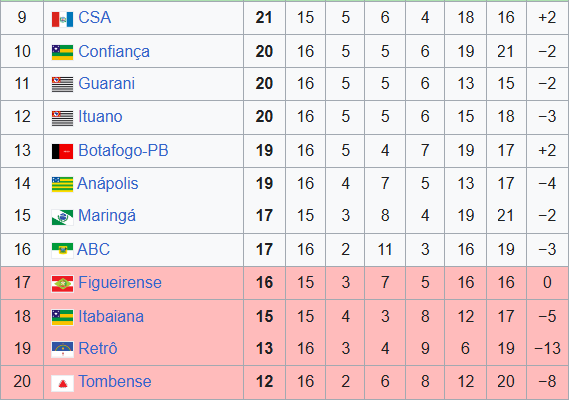Click the Pernambuco flag beside Retrô
569x400 pixels.
[63, 350]
